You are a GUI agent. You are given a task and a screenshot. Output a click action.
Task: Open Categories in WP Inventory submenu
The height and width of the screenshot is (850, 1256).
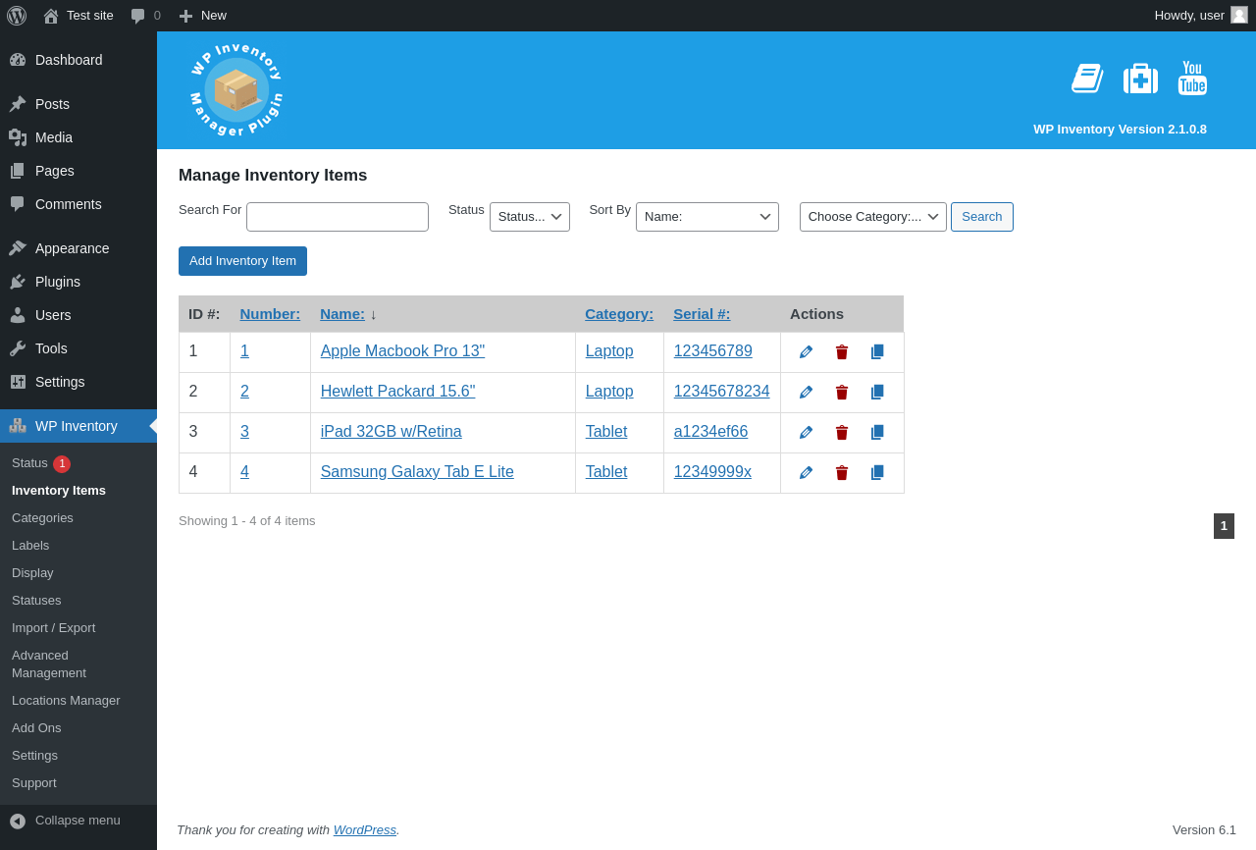click(x=42, y=518)
